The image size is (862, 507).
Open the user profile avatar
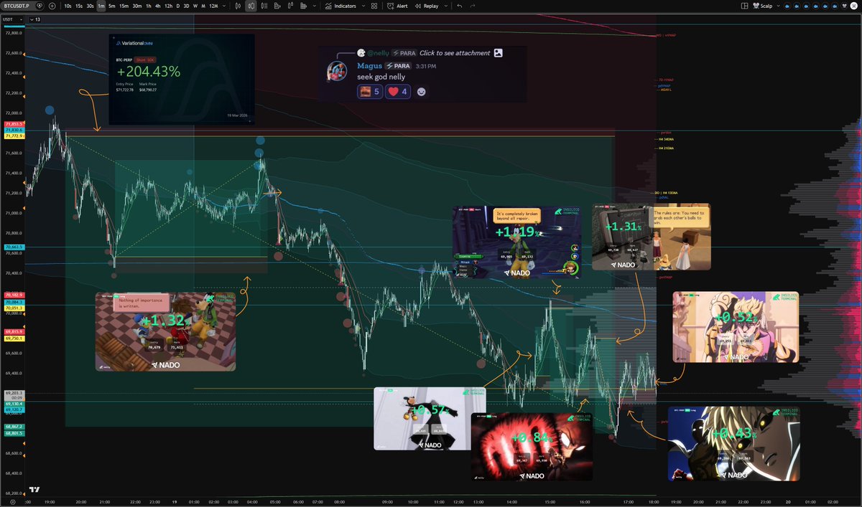pyautogui.click(x=853, y=6)
